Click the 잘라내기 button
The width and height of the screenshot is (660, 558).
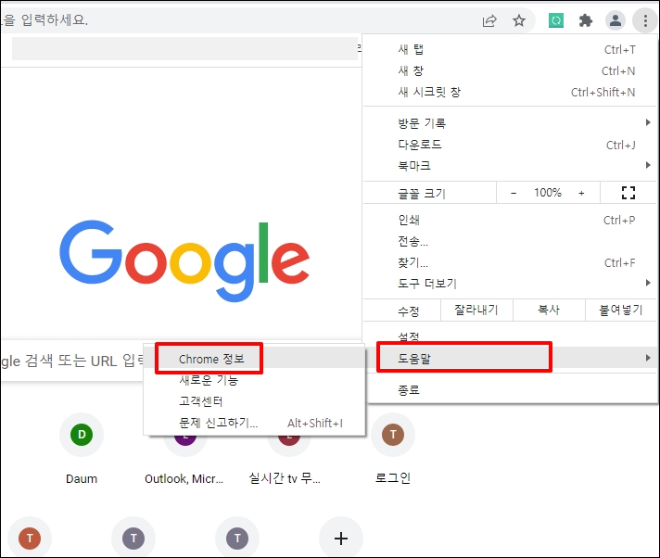[x=476, y=311]
